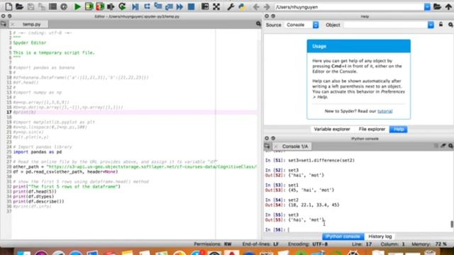Screen dimensions: 454x255
Task: Expand the Object combo box arrow
Action: [431, 25]
